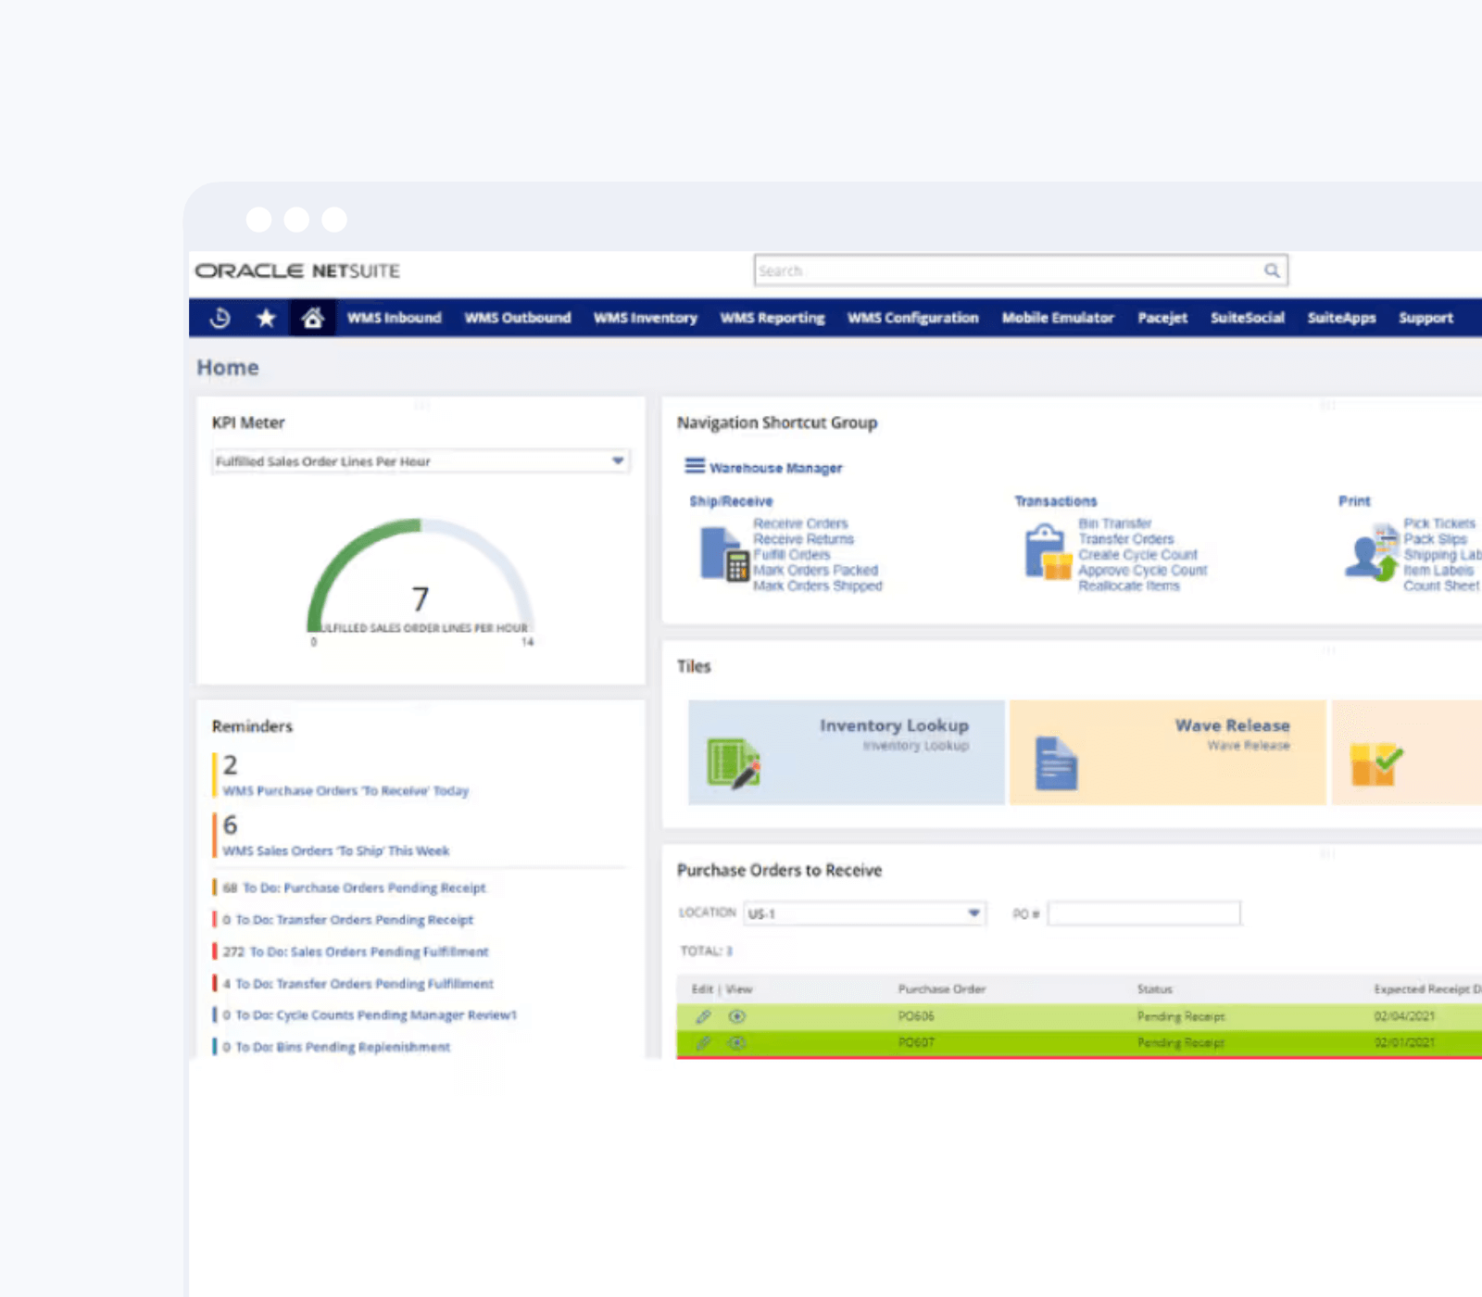
Task: Click the Wave Release tile title
Action: 1233,725
